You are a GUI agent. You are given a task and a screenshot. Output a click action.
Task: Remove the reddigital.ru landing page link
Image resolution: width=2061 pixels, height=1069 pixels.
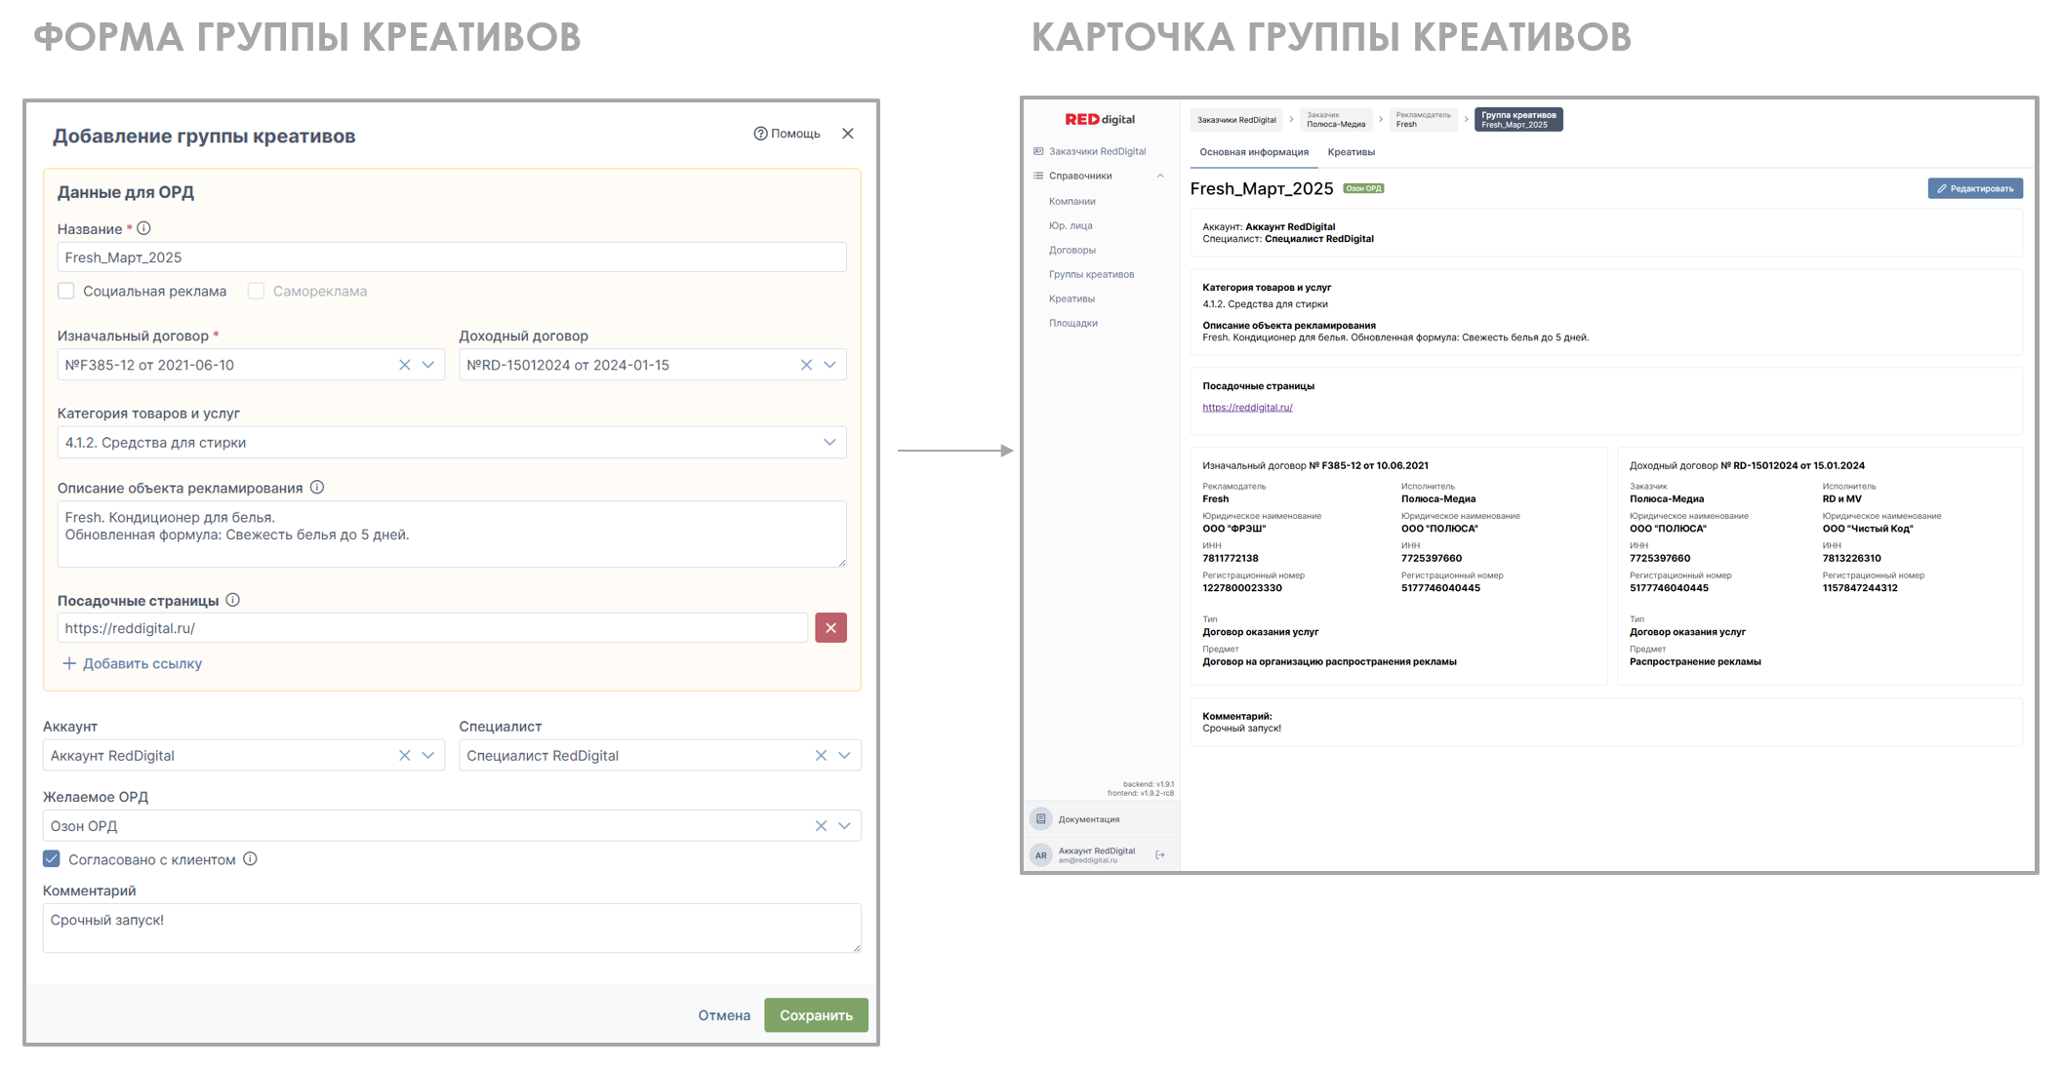(x=830, y=628)
